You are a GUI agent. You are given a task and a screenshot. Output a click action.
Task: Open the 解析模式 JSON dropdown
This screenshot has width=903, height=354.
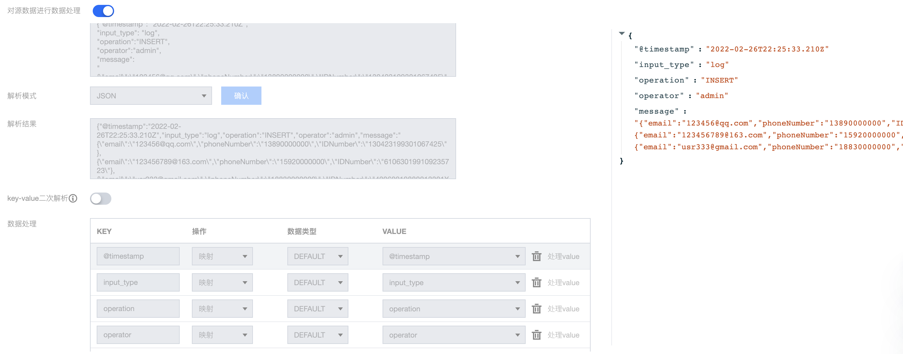[151, 96]
